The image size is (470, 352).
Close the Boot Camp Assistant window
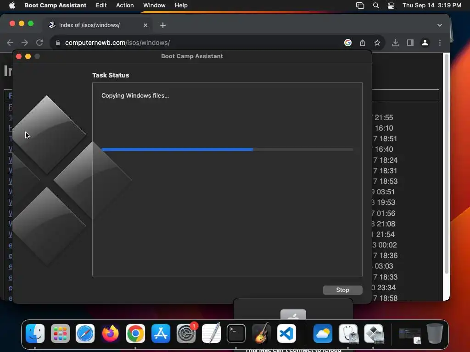click(18, 56)
